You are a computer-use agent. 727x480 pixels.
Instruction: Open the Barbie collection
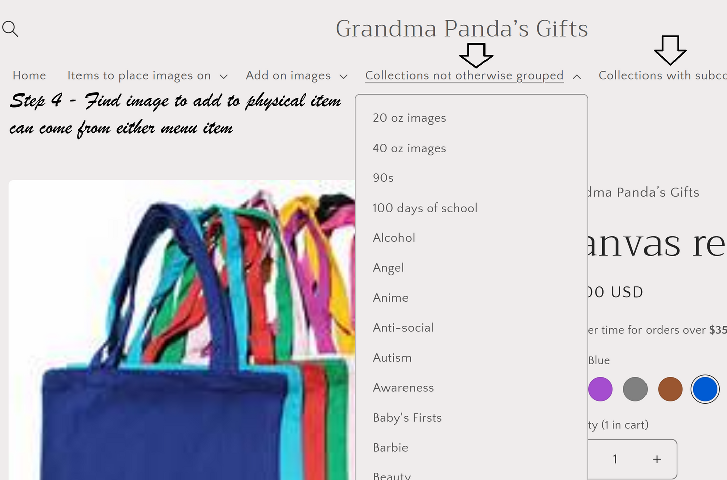[x=390, y=448]
